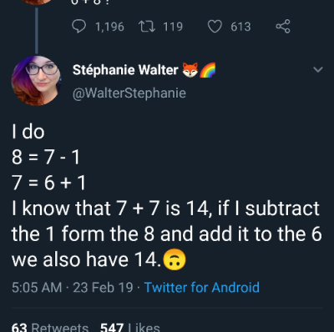
Task: Click the Stéphanie Walter display name
Action: tap(125, 69)
